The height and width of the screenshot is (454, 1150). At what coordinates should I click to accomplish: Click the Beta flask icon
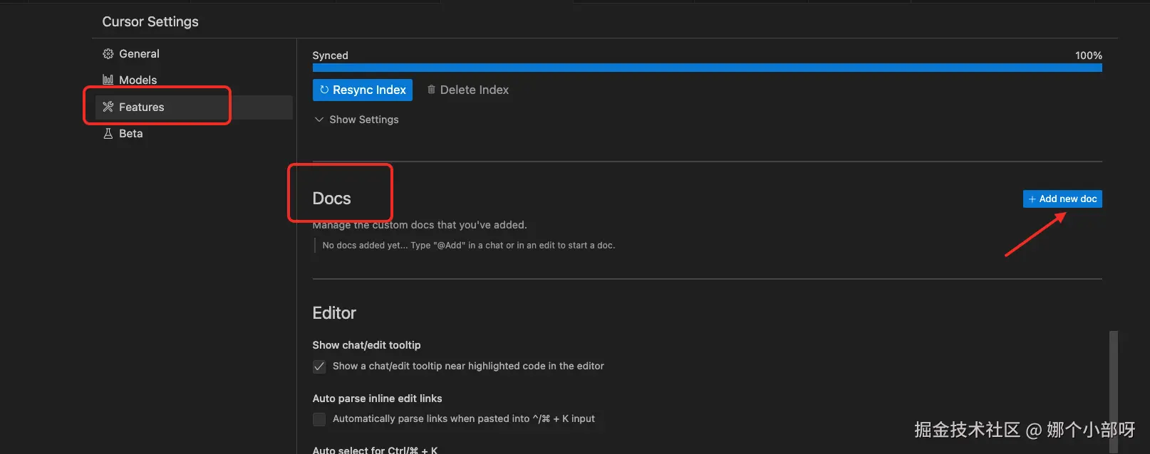pos(108,134)
